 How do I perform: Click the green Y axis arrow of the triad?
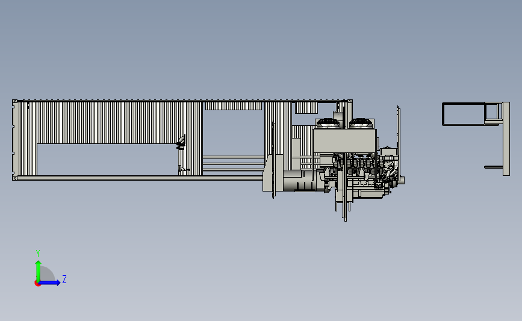[38, 271]
